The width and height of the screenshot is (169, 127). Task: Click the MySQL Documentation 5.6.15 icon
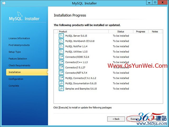[x=61, y=84]
